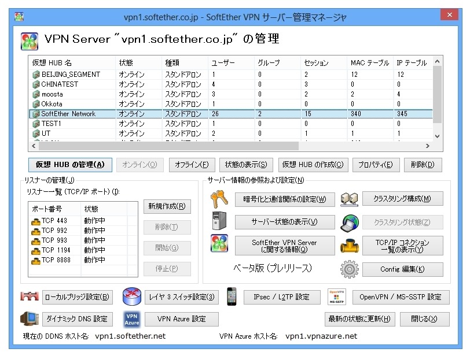Click the yellow pipe TCP/IP connections icon
Screen dimensions: 470x356
click(350, 246)
